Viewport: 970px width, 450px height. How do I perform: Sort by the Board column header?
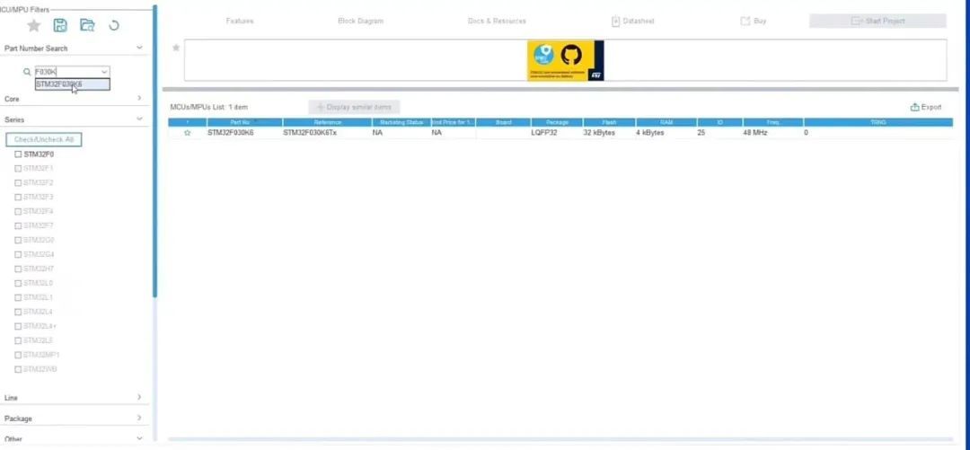tap(504, 122)
